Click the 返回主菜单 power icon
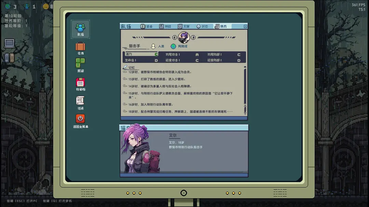Screen dimensions: 369x207 click(80, 121)
